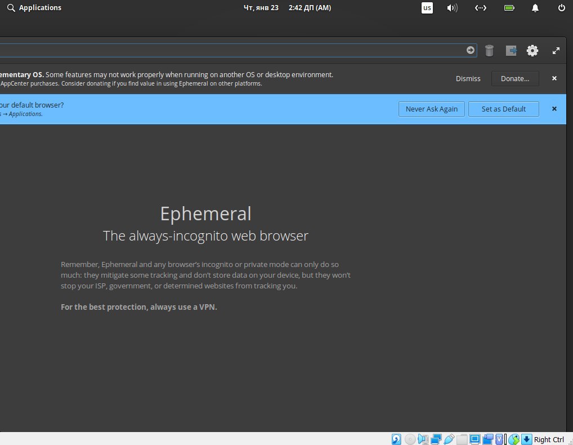Click the VirtualBox USB devices icon
This screenshot has width=573, height=445.
tap(449, 439)
